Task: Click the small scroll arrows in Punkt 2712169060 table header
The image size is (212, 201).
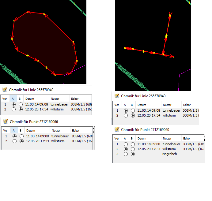Action: pyautogui.click(x=205, y=138)
